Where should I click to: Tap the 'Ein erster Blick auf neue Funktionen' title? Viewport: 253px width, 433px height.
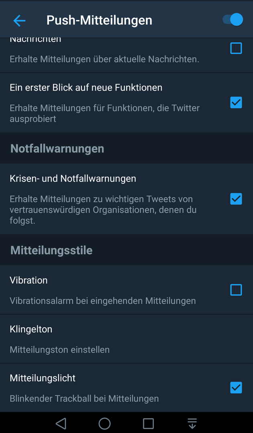coord(86,87)
